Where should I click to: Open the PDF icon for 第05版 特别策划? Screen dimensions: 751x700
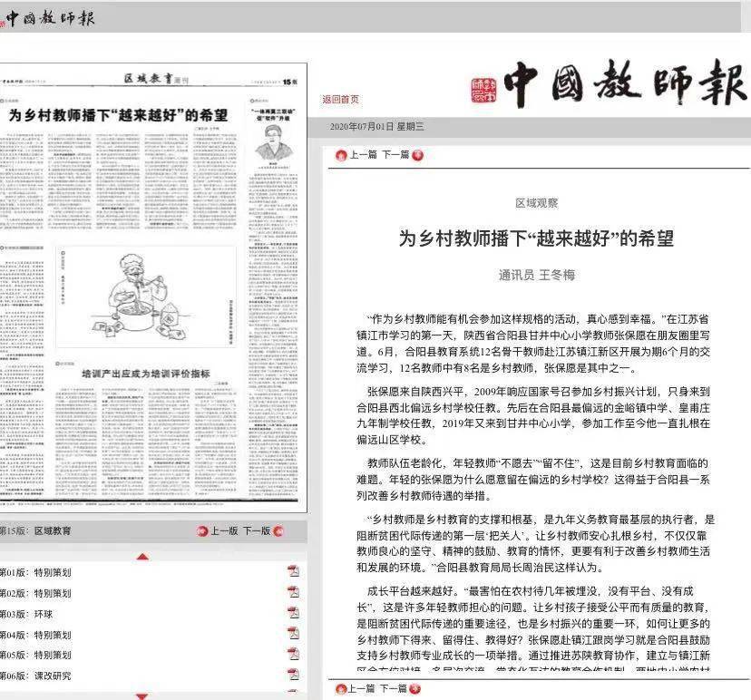click(x=293, y=654)
